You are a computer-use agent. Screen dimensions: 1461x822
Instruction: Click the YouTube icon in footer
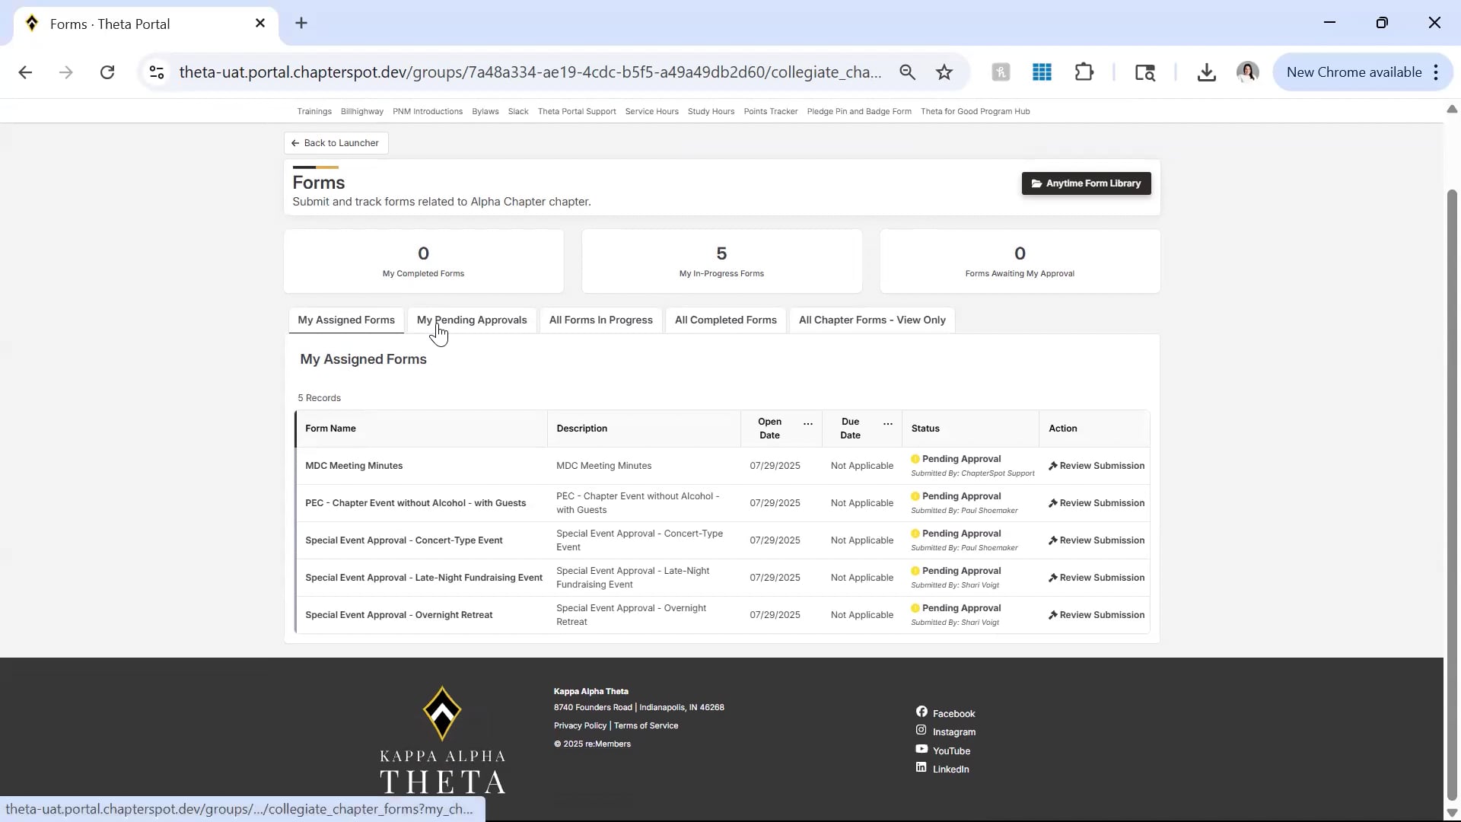(921, 749)
